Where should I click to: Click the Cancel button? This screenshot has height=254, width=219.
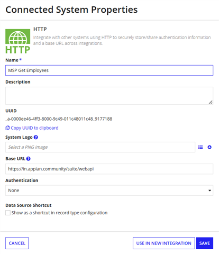tap(17, 243)
